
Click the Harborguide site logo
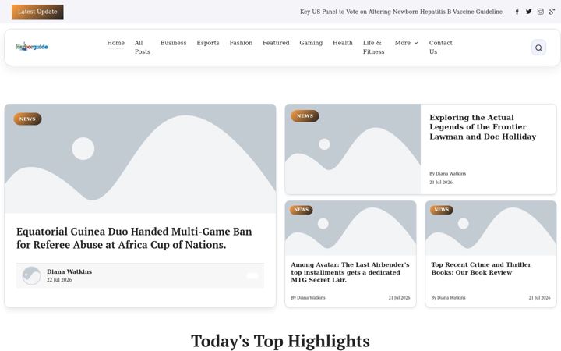click(x=31, y=47)
